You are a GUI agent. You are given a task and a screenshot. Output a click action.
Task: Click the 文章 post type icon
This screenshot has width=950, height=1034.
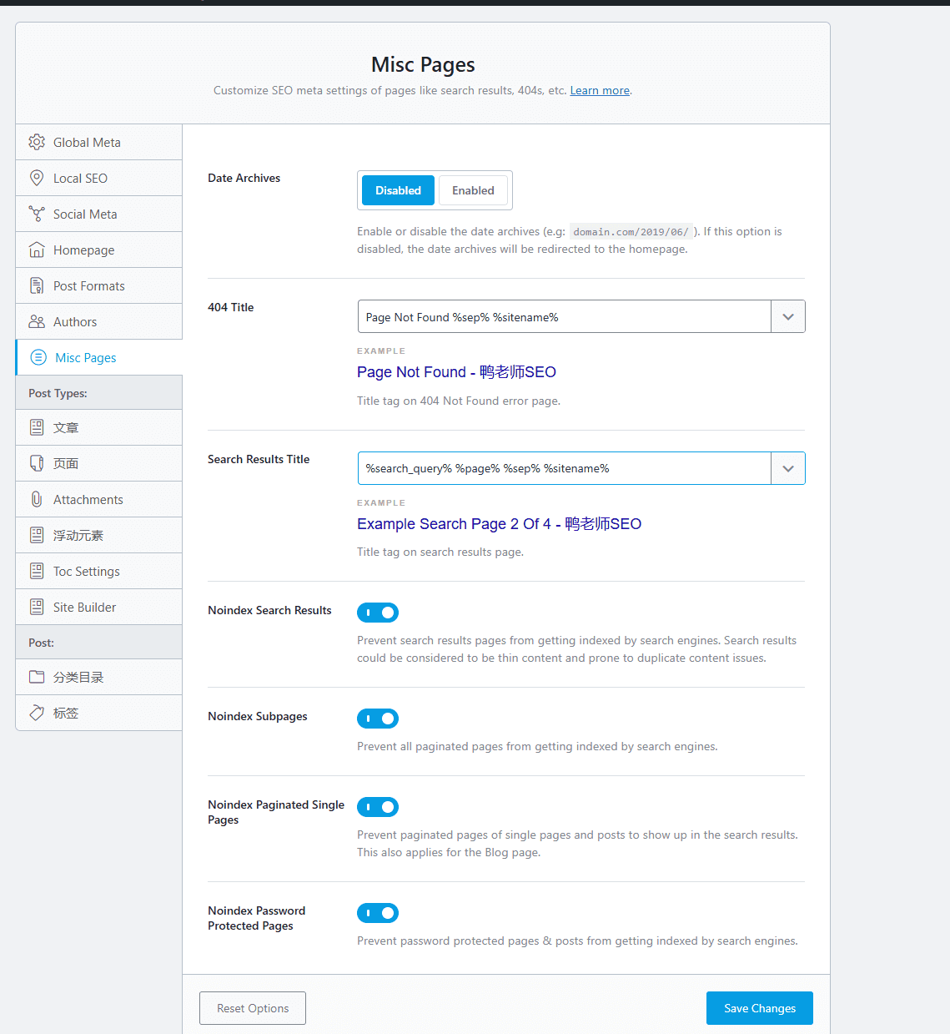(x=37, y=427)
